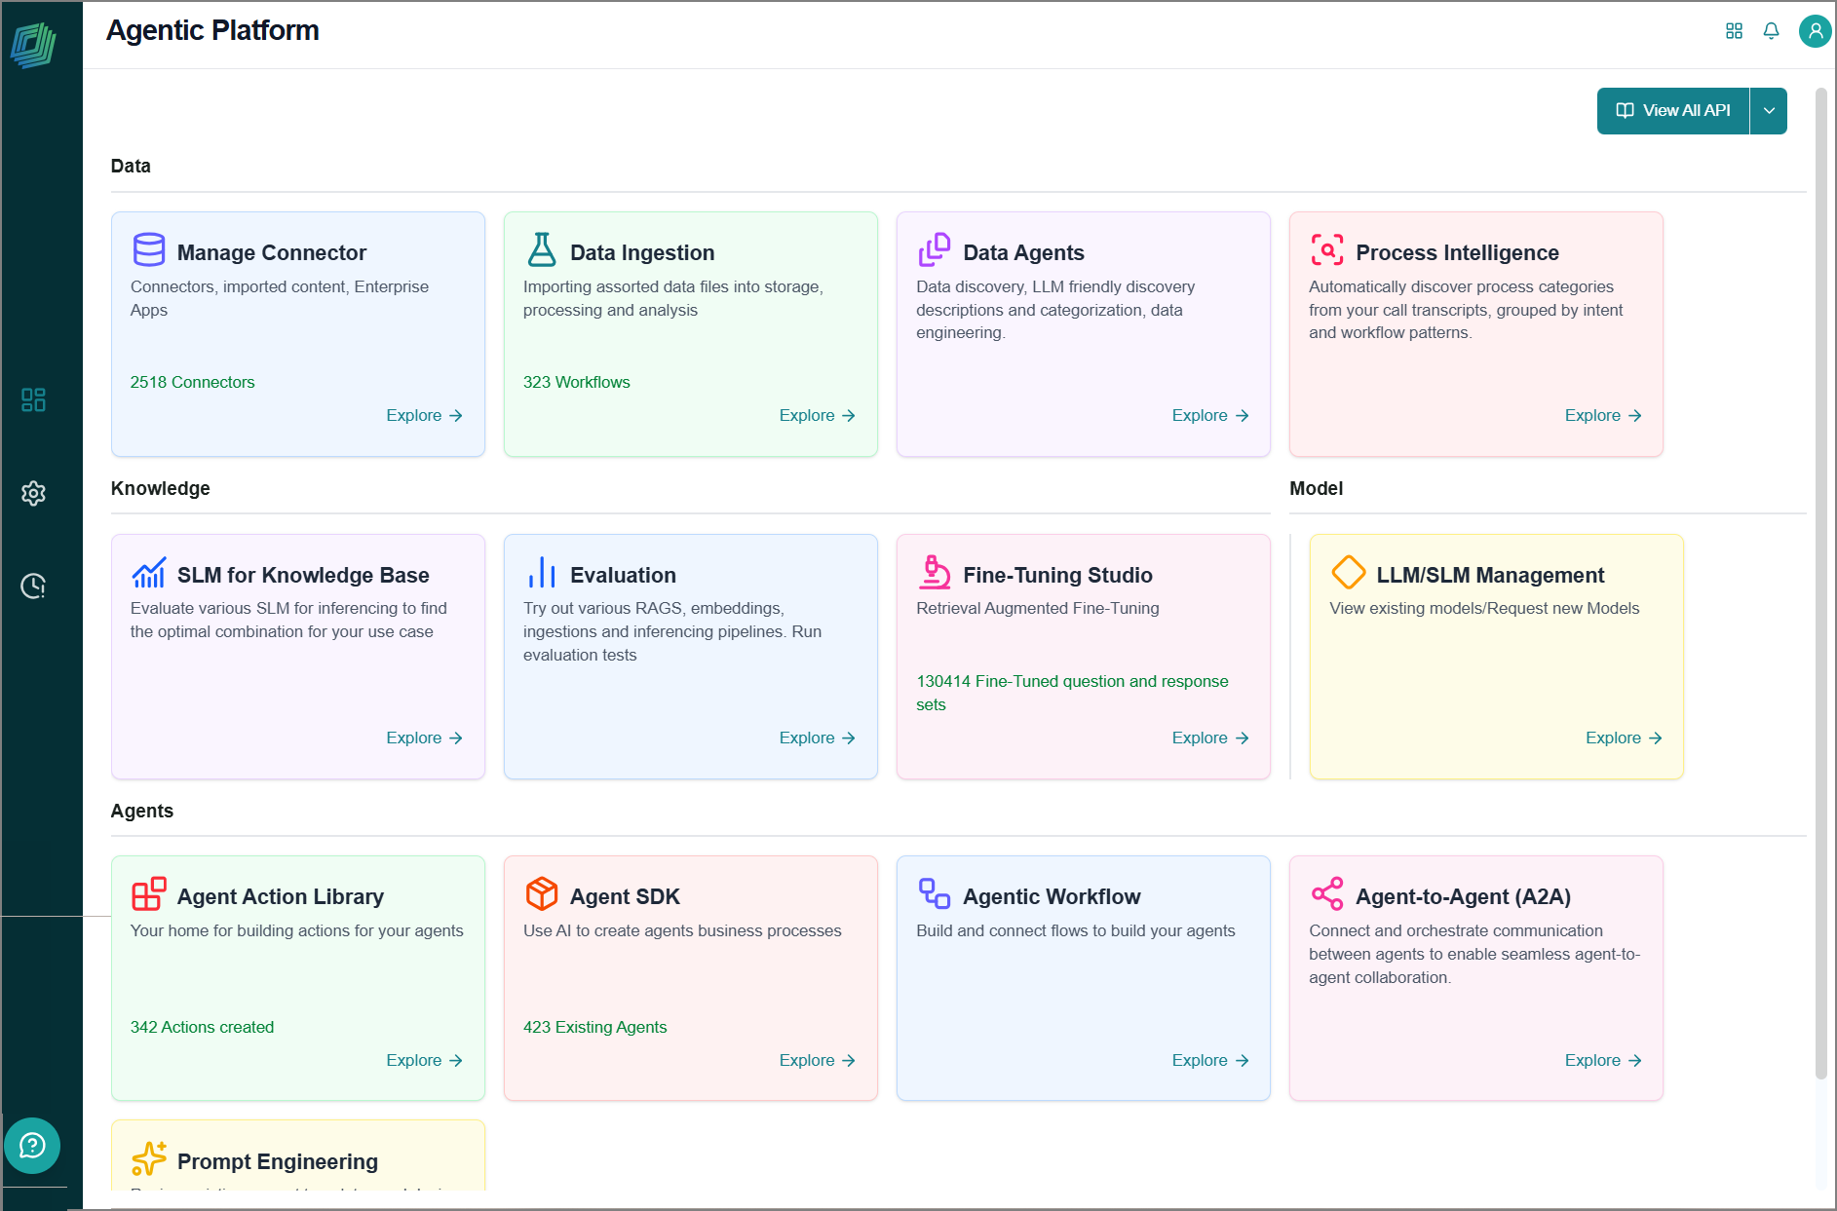Viewport: 1837px width, 1211px height.
Task: Open the dashboard grid icon in sidebar
Action: click(33, 399)
